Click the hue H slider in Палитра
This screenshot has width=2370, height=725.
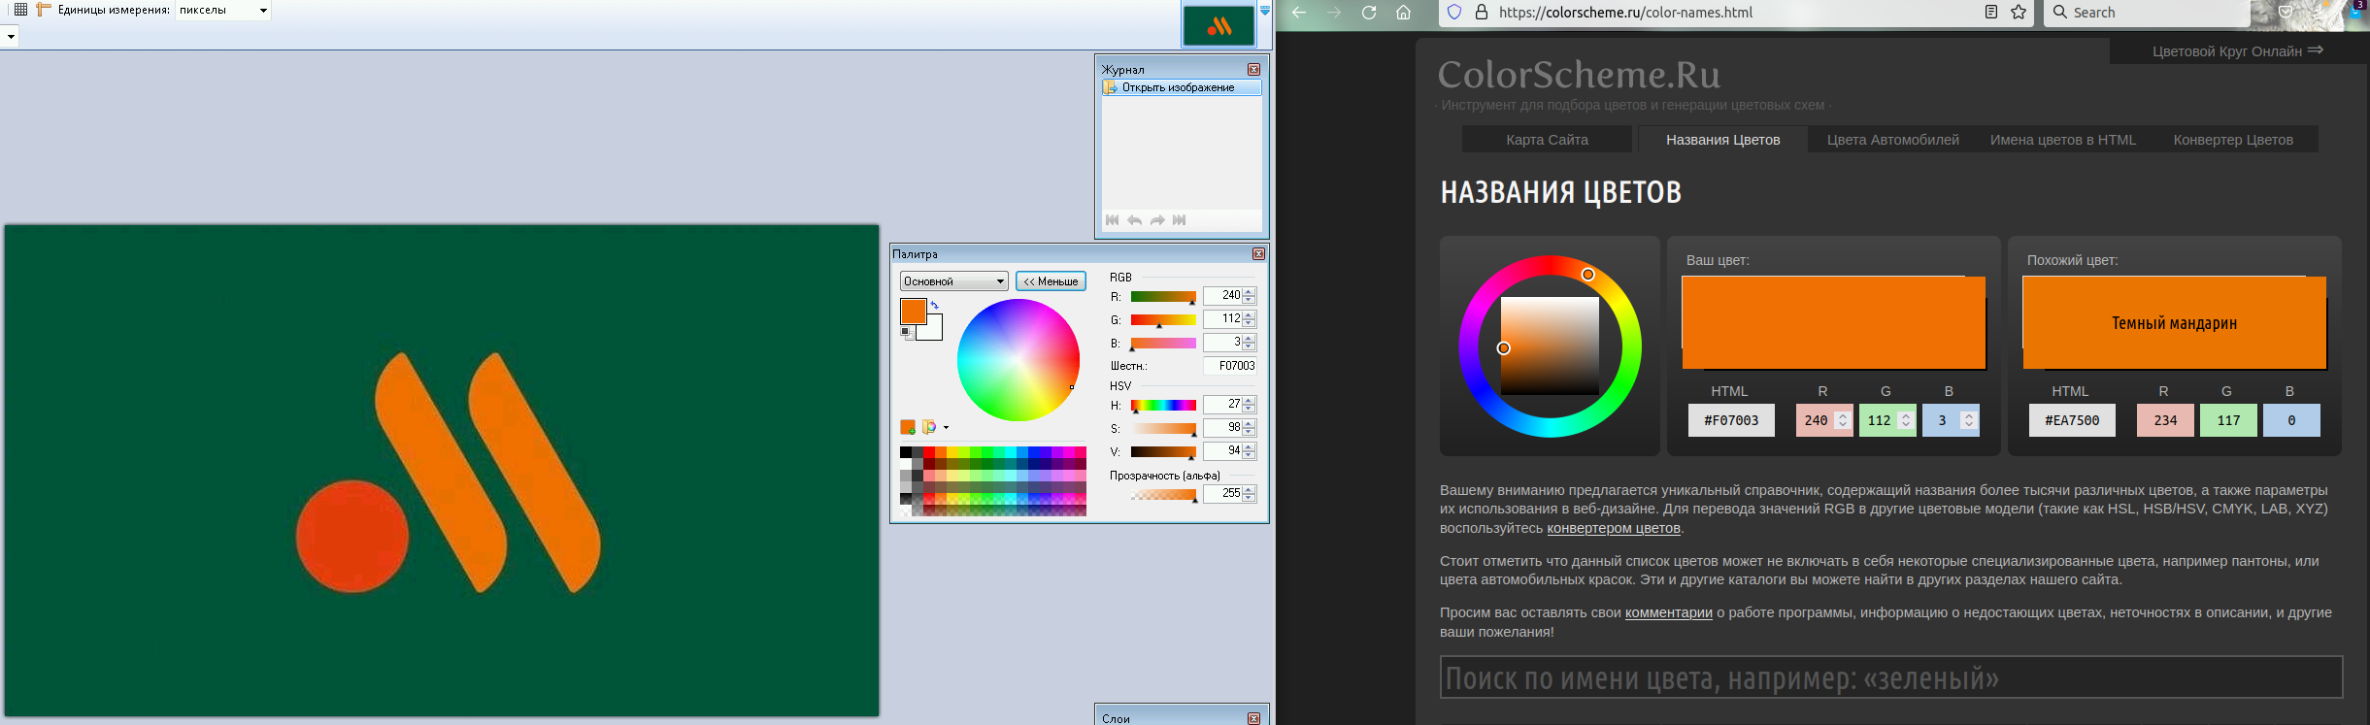pos(1163,405)
